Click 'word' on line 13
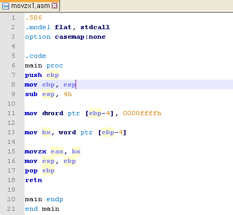The height and width of the screenshot is (215, 233). [68, 132]
